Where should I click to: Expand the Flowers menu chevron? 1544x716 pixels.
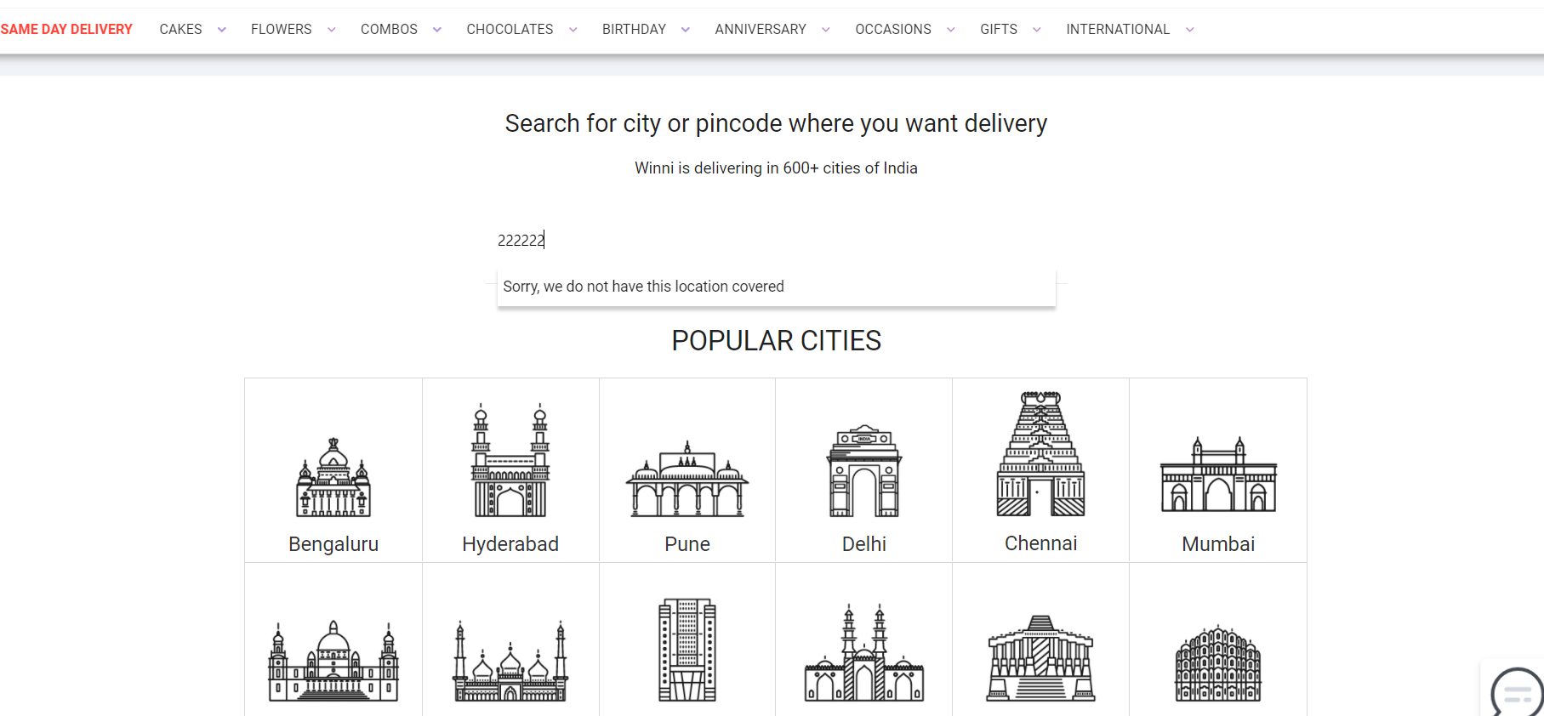pos(332,30)
